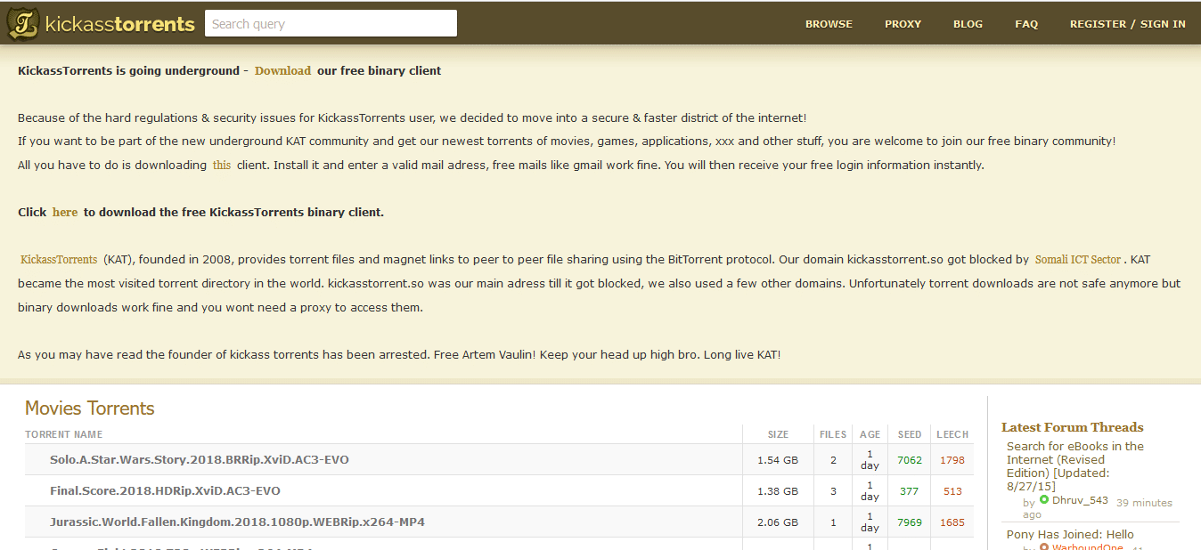Sort by the TORRENT NAME column
Viewport: 1201px width, 550px height.
pos(64,434)
